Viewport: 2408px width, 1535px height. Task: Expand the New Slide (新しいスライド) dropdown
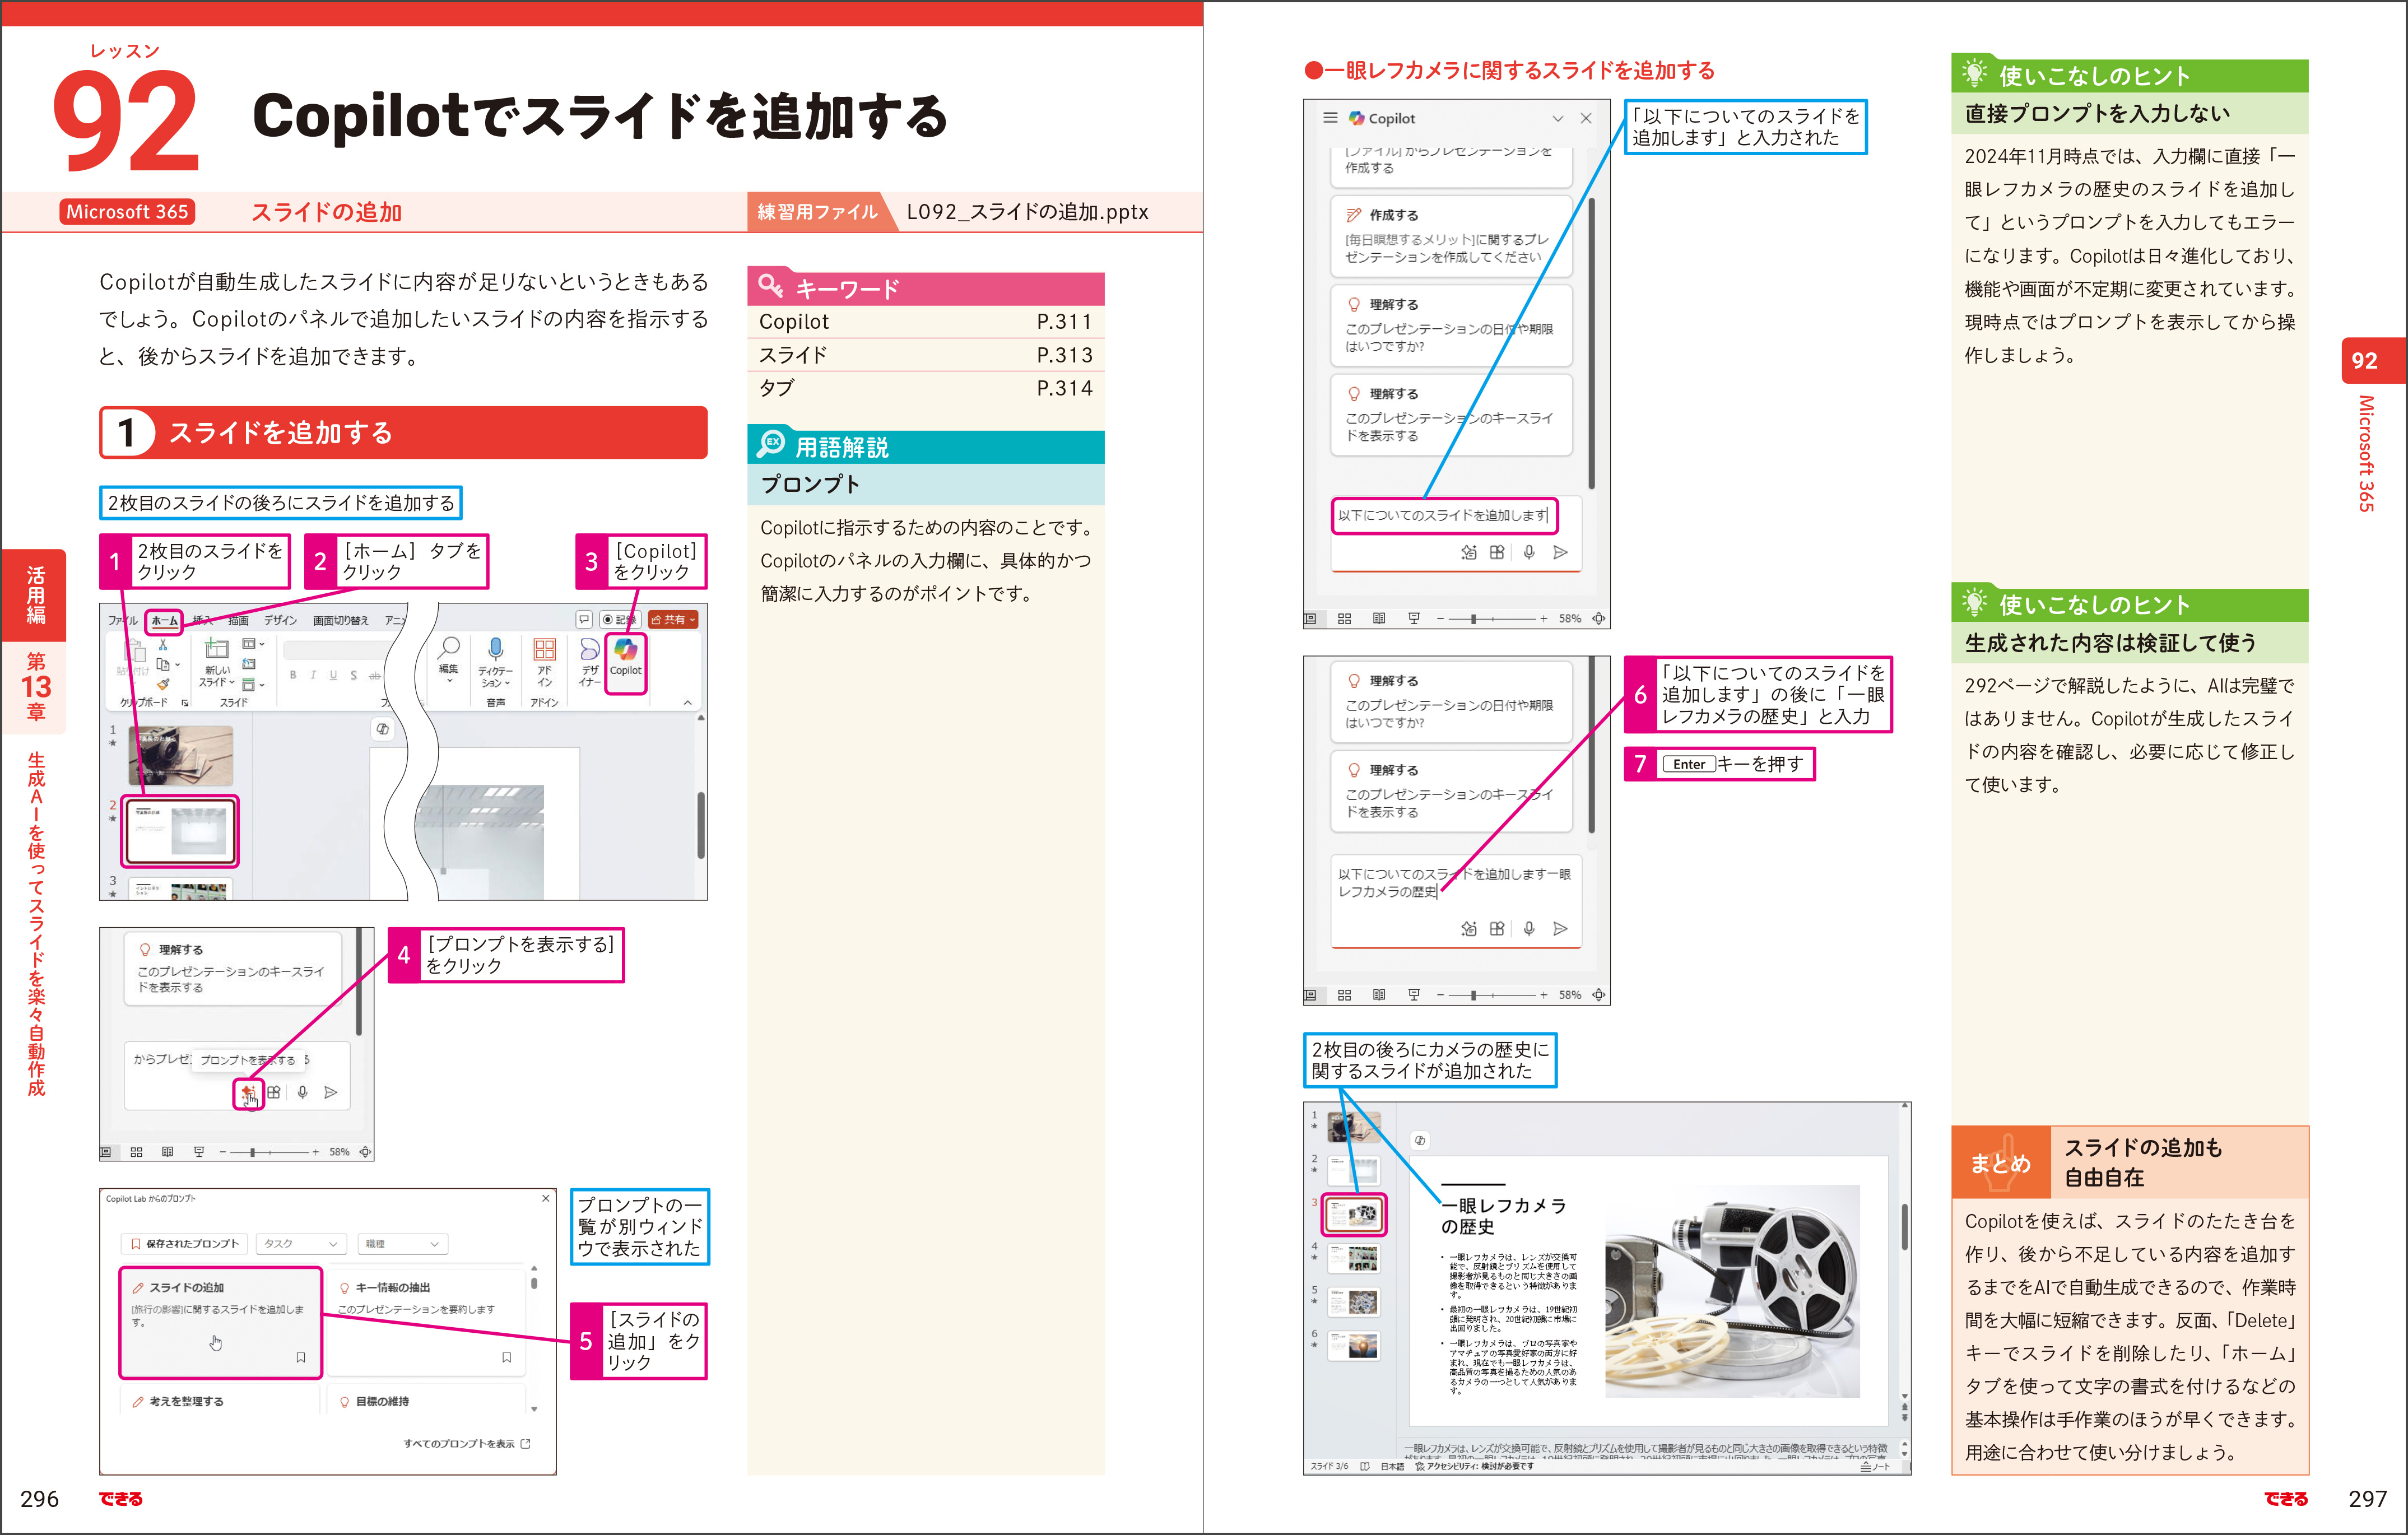231,683
